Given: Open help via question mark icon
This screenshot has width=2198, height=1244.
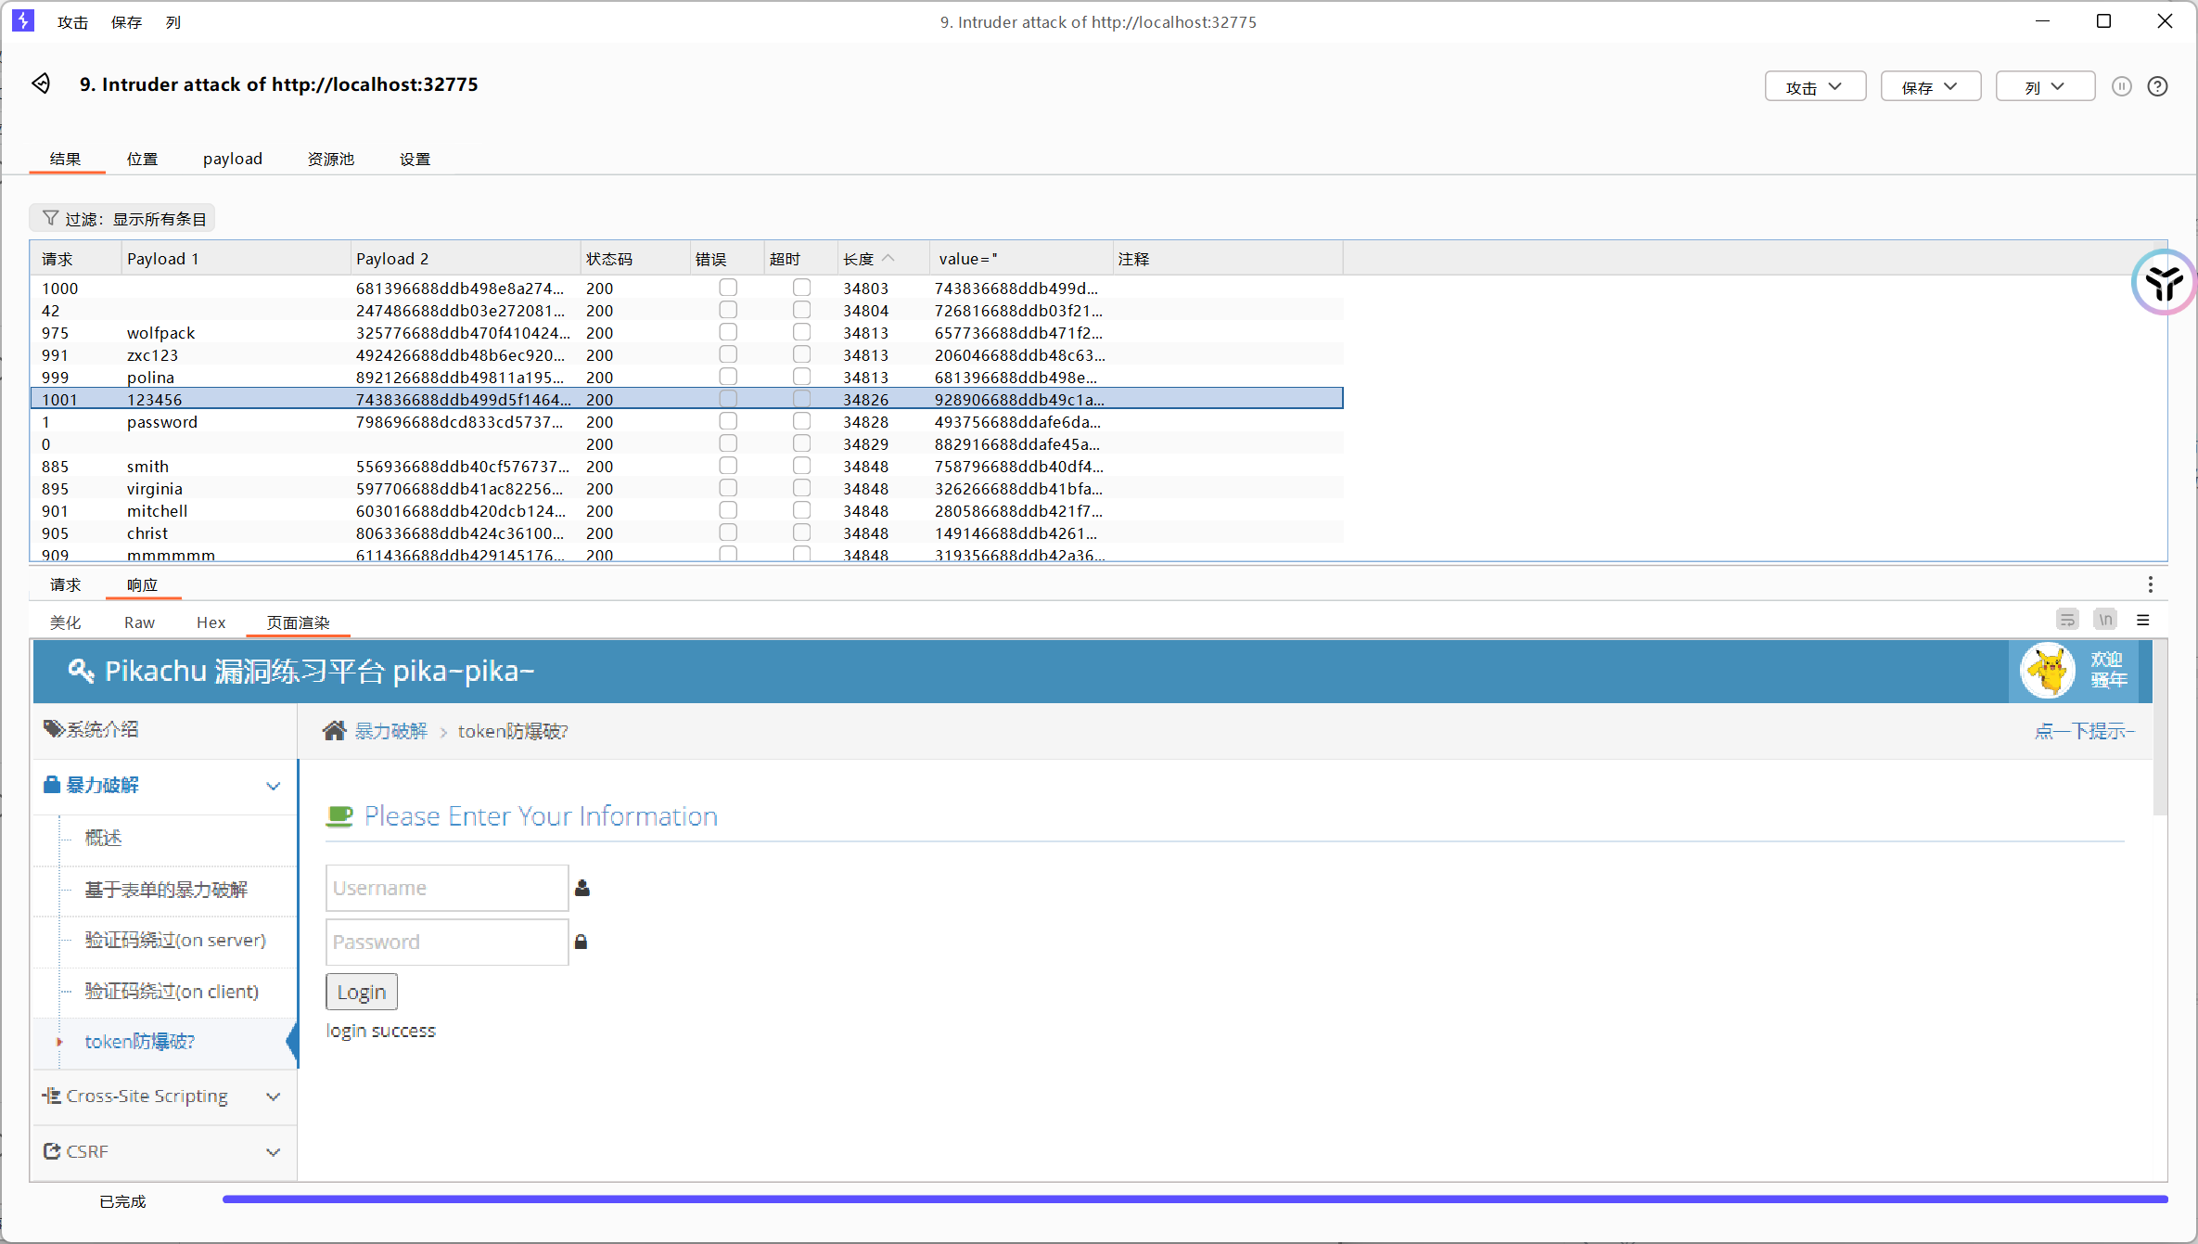Looking at the screenshot, I should click(x=2157, y=86).
